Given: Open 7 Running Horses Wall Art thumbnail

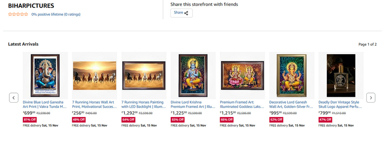Looking at the screenshot, I should click(x=95, y=75).
